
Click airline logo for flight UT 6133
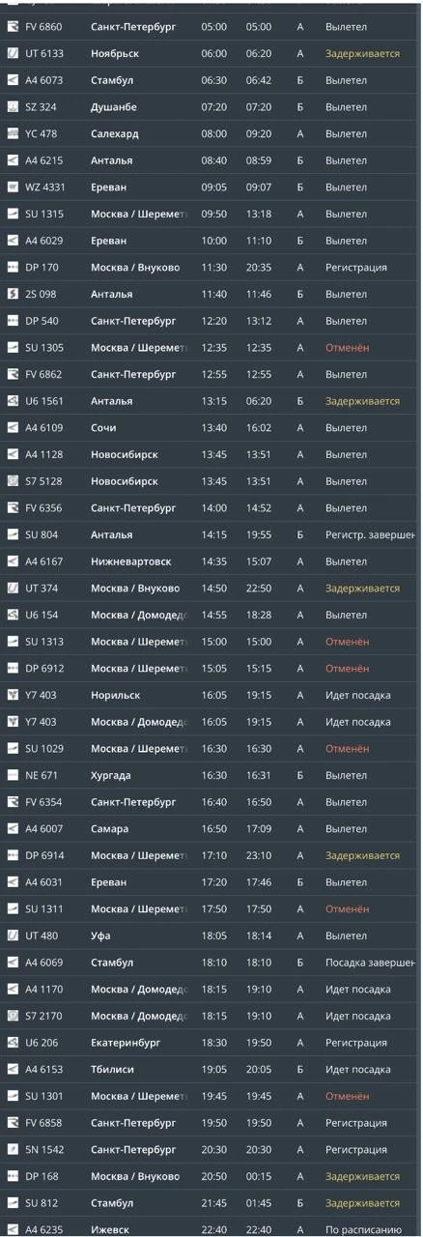point(13,54)
